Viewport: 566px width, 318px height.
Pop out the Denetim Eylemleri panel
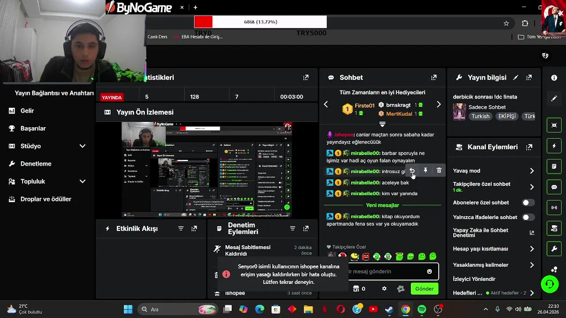(306, 228)
